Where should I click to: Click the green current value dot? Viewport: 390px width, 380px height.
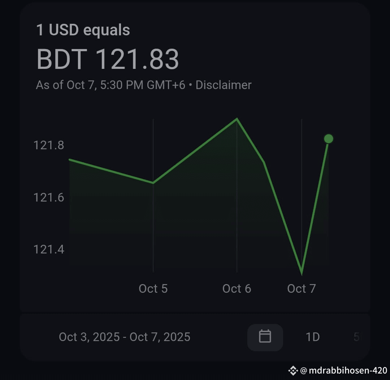pos(329,138)
